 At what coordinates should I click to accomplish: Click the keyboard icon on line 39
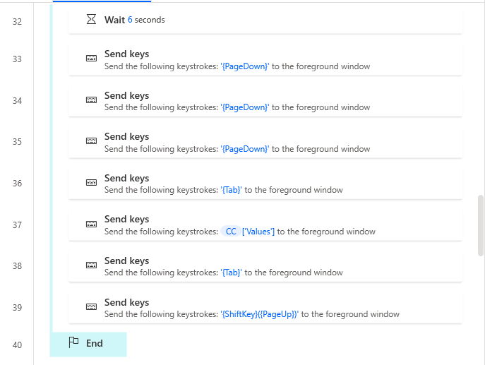(91, 307)
